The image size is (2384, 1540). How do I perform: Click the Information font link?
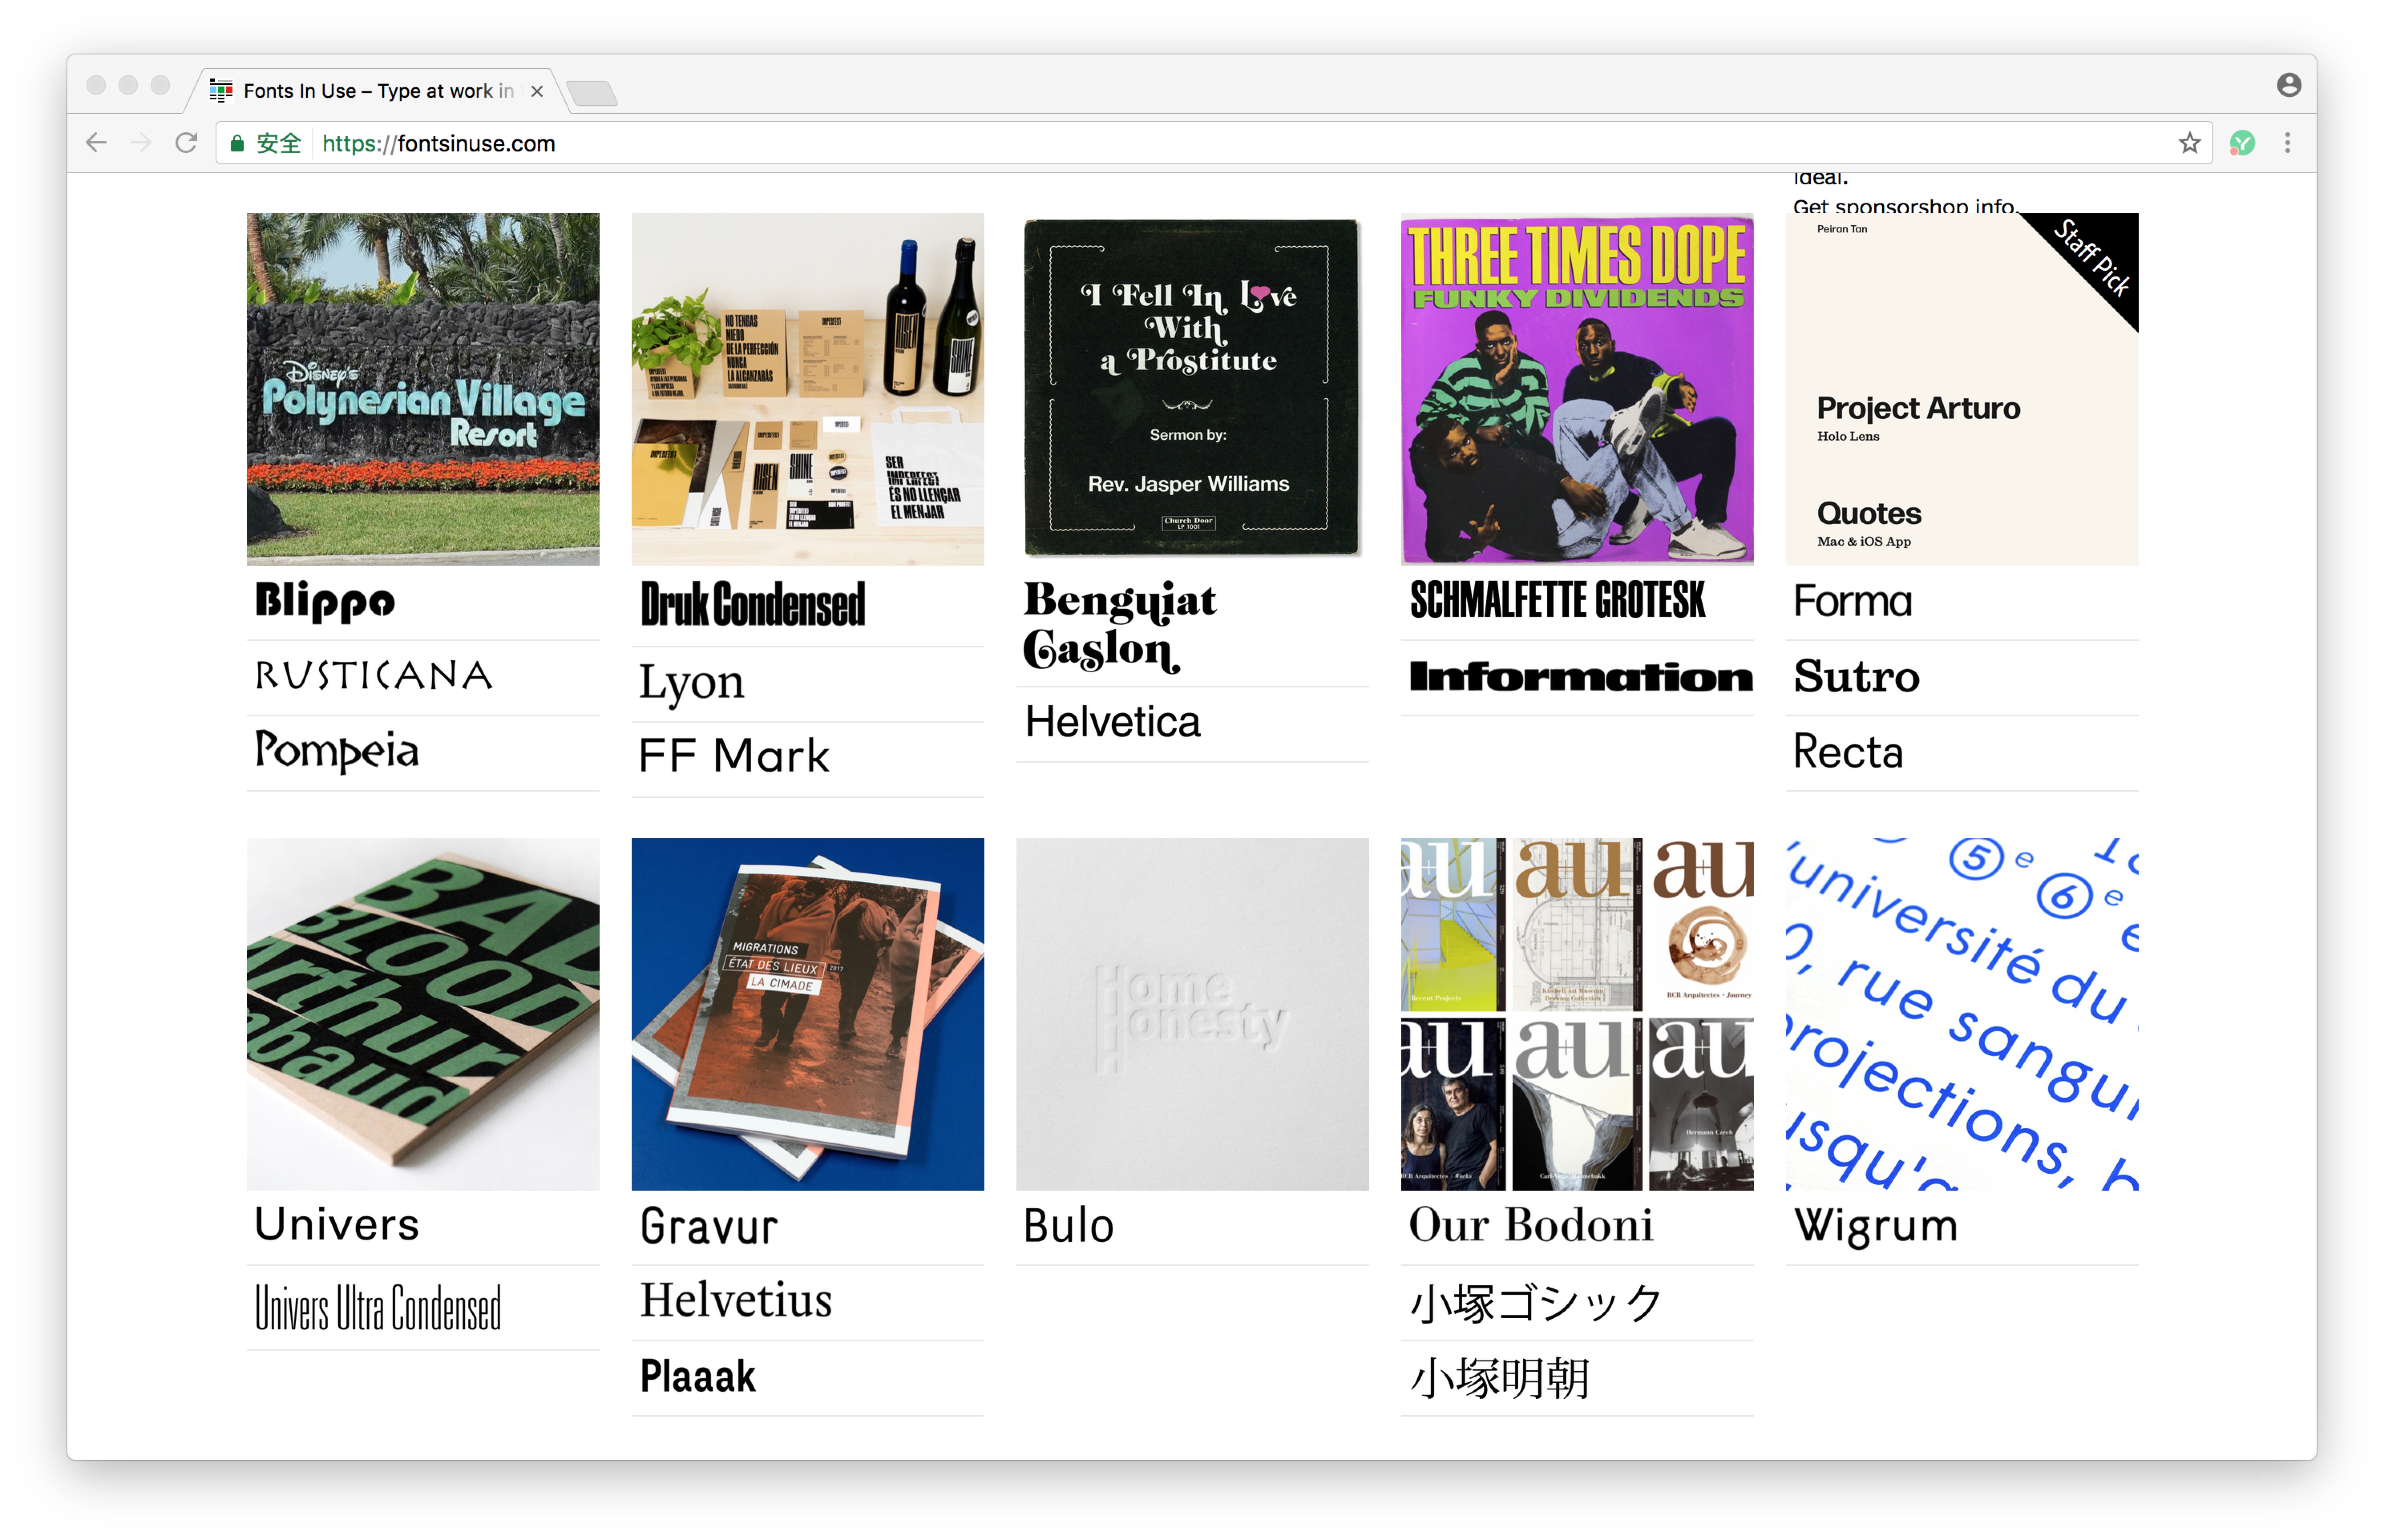click(x=1581, y=677)
